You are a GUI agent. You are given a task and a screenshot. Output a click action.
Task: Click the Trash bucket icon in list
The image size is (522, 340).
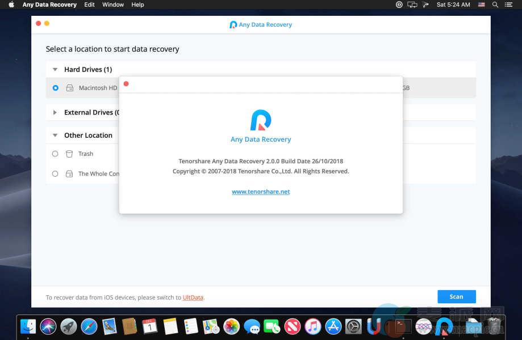(69, 154)
